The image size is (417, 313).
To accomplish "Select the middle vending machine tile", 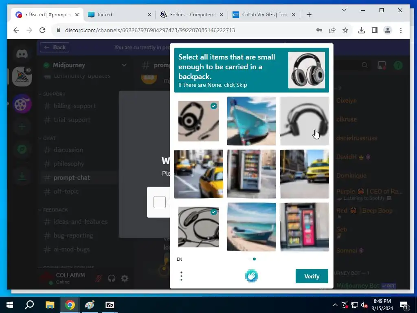I will click(x=252, y=174).
